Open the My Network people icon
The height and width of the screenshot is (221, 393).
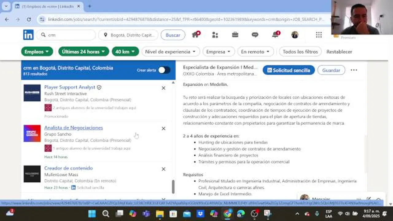tap(215, 35)
